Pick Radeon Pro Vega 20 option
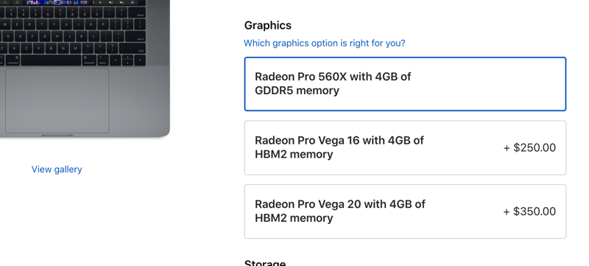The height and width of the screenshot is (266, 589). (405, 211)
